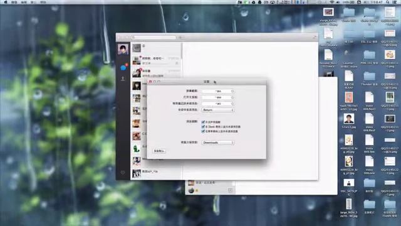
Task: Click the profile avatar in WeChat sidebar
Action: point(123,49)
